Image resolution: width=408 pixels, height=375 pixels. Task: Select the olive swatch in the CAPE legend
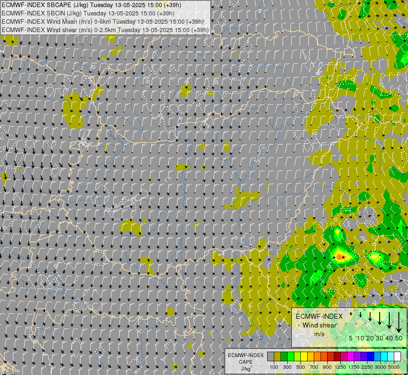click(278, 357)
